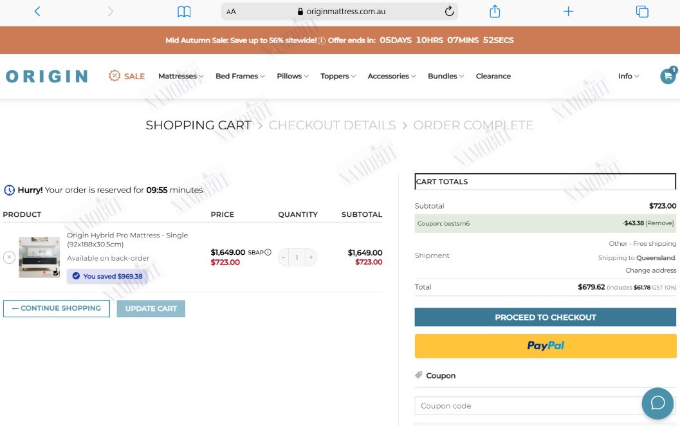Remove the bestsm6 coupon
Viewport: 680px width, 426px height.
[x=659, y=223]
